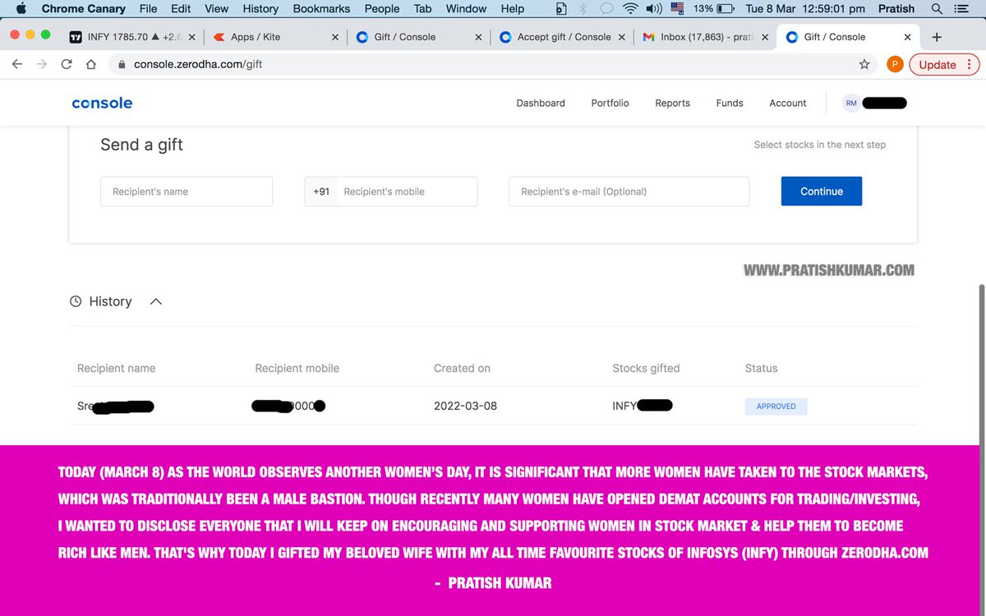Click the US flag input source icon

(x=677, y=8)
